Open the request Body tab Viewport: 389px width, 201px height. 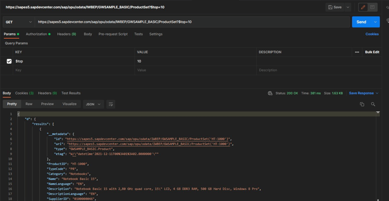[88, 34]
